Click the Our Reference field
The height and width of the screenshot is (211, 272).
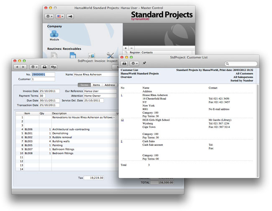tap(100, 91)
